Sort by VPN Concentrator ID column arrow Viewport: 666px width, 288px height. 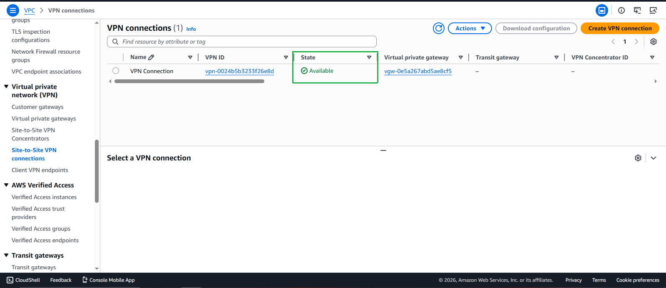coord(652,57)
